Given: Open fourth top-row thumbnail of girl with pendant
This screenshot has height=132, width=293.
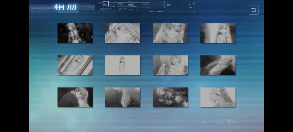Looking at the screenshot, I should [218, 33].
